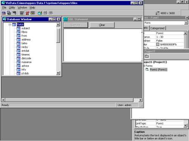This screenshot has width=189, height=141.
Task: Open the Window menu
Action: 22,8
